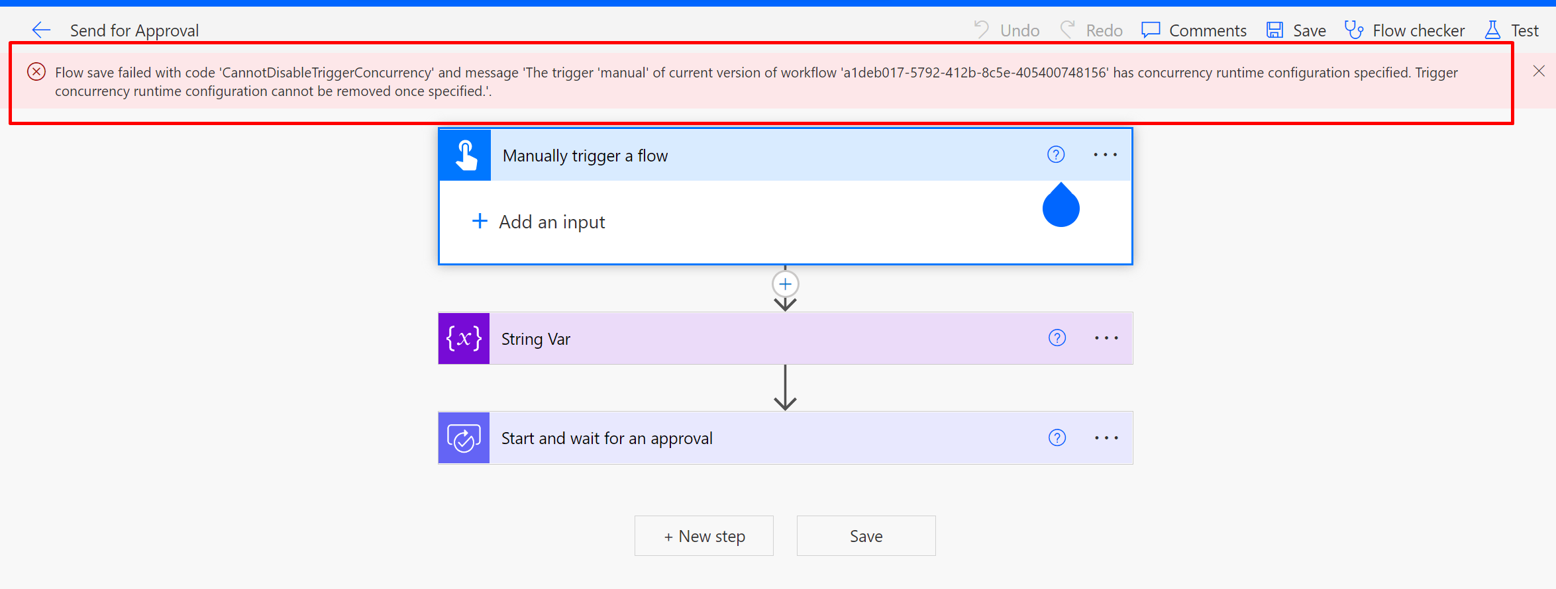Click Add an input in the trigger card

[x=551, y=222]
